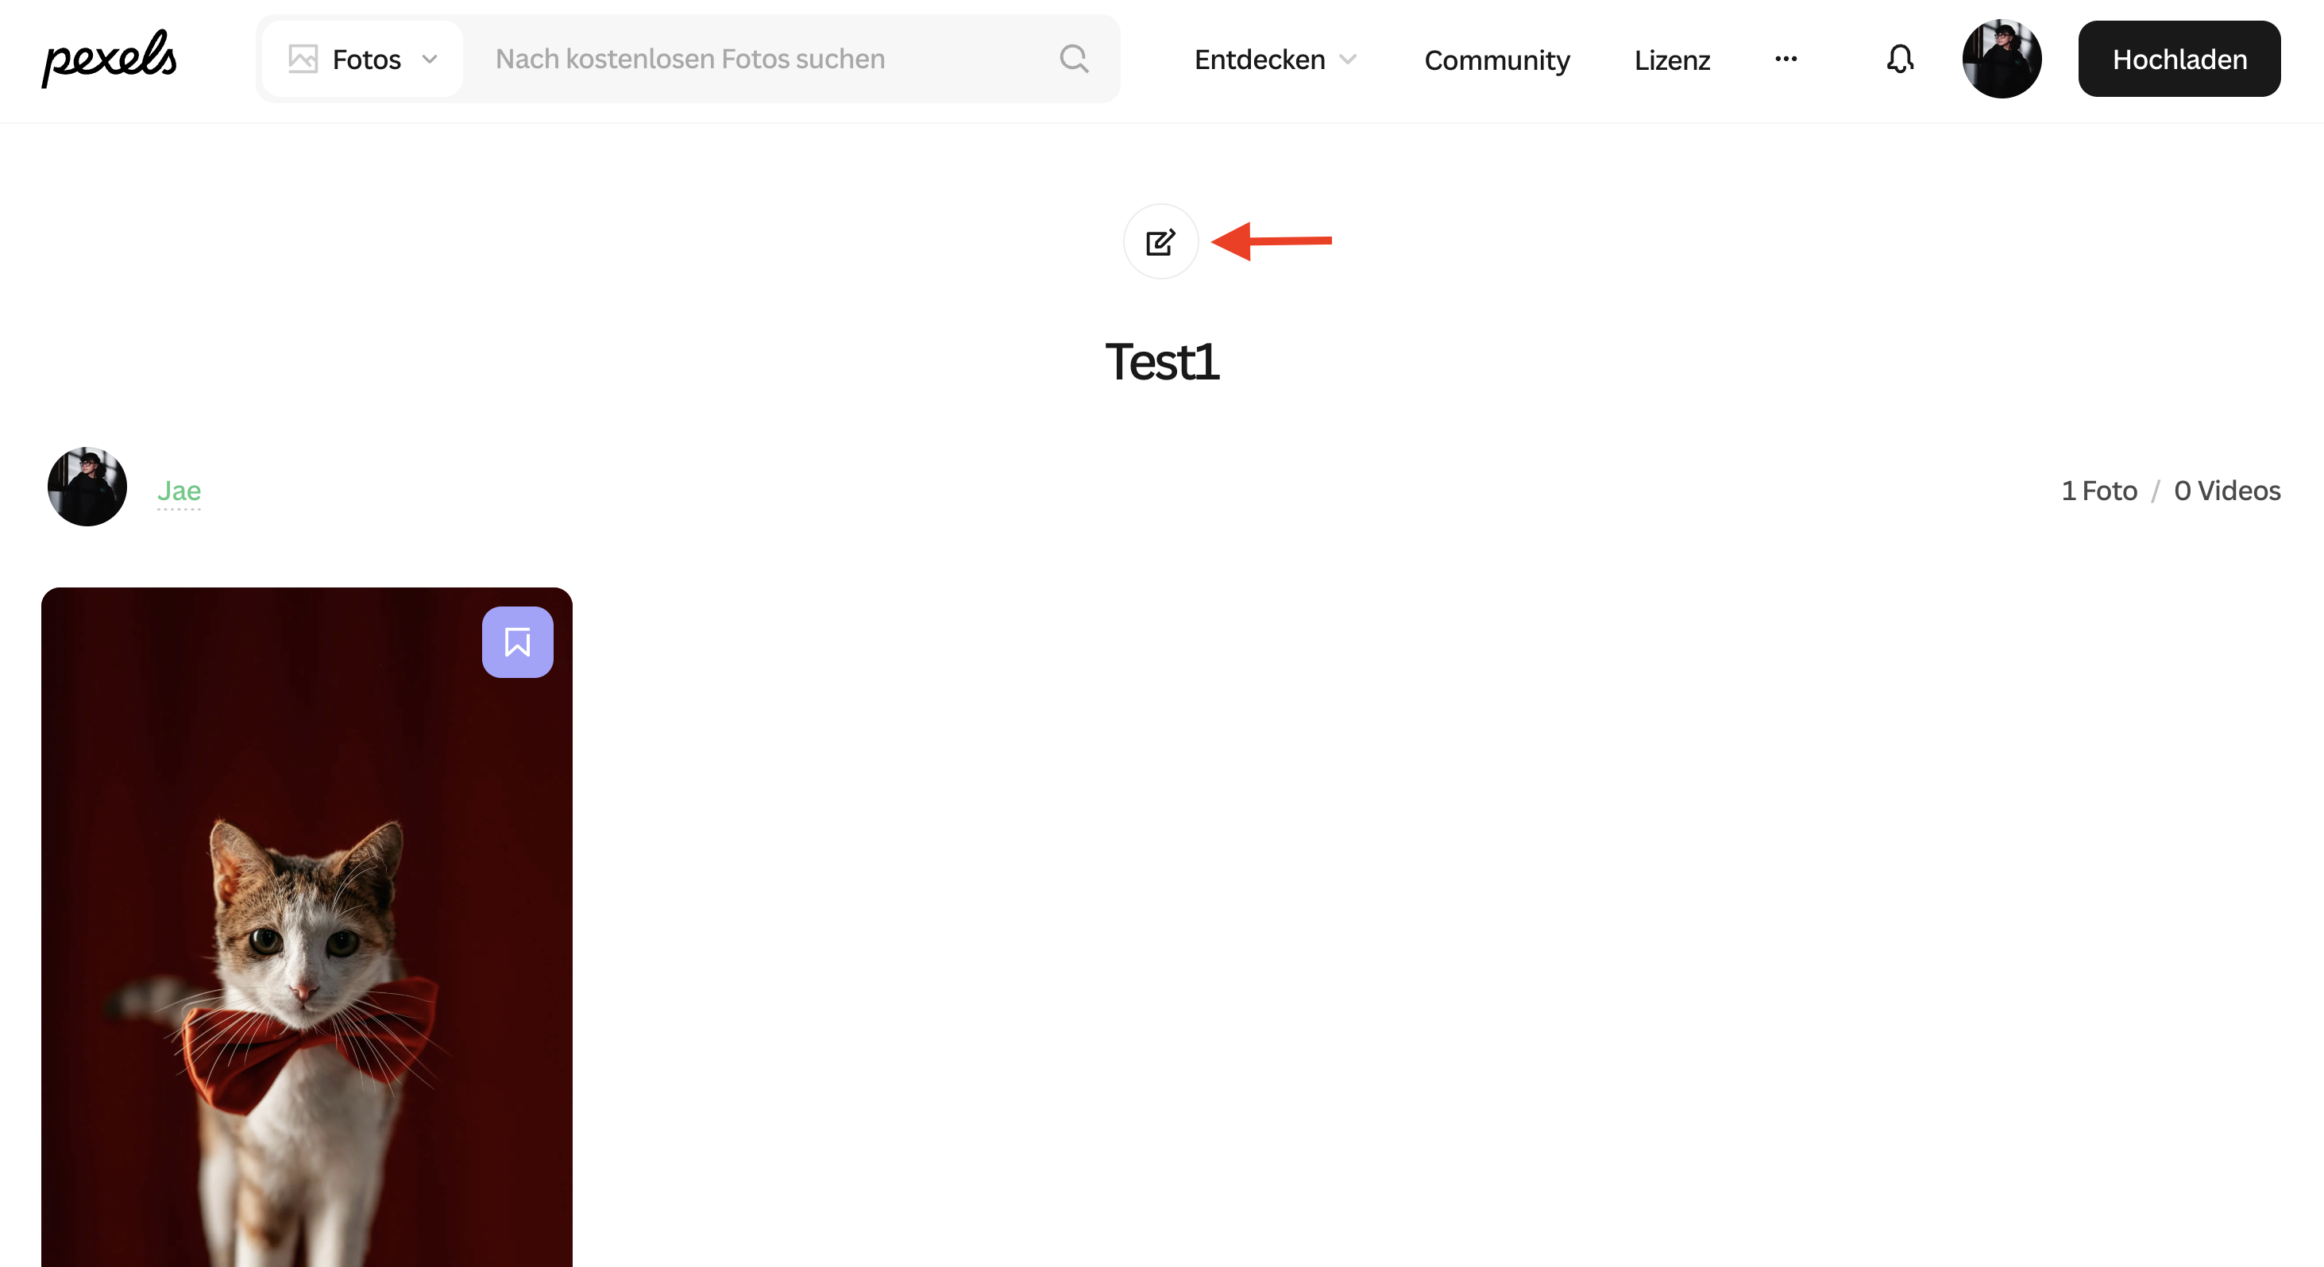2324x1267 pixels.
Task: Toggle the bookmark on the cat photo
Action: 517,642
